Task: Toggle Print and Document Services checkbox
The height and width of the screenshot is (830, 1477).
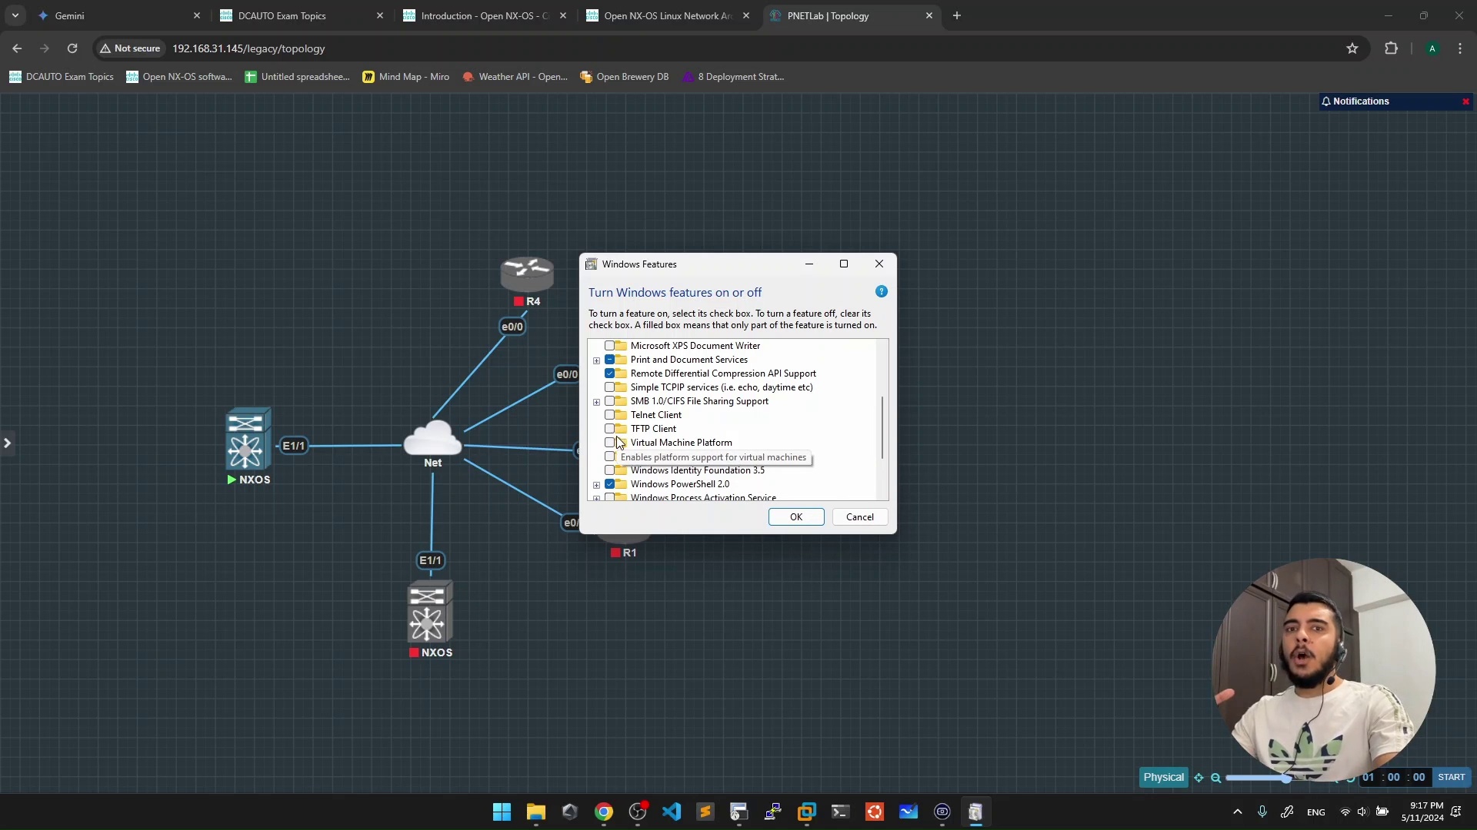Action: tap(610, 360)
